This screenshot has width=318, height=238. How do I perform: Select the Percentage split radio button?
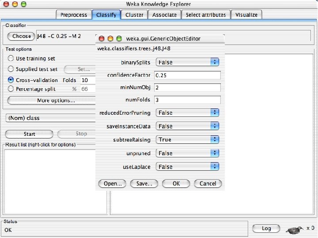tap(11, 89)
